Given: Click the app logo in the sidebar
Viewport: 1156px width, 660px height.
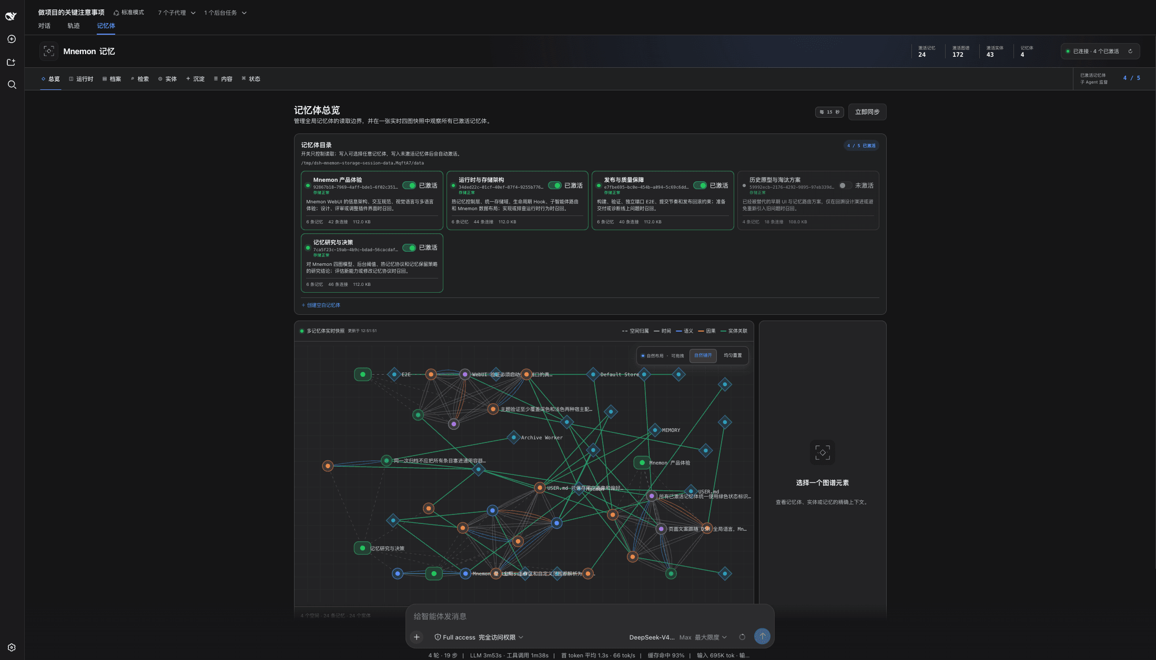Looking at the screenshot, I should [11, 16].
